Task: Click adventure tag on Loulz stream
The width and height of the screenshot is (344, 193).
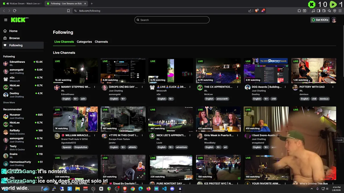Action: point(181,147)
